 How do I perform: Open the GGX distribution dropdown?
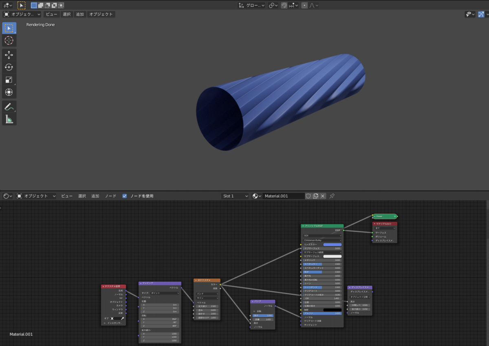[322, 236]
